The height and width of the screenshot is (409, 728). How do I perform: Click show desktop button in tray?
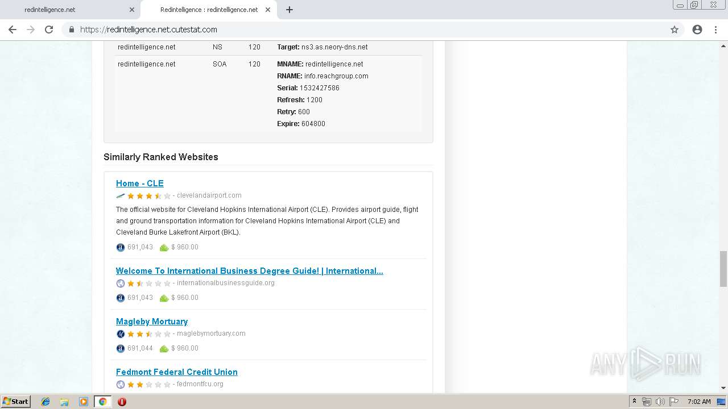pyautogui.click(x=722, y=402)
